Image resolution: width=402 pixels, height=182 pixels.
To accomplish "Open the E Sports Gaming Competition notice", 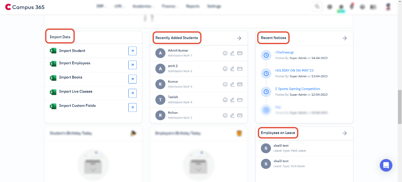I will coord(298,89).
